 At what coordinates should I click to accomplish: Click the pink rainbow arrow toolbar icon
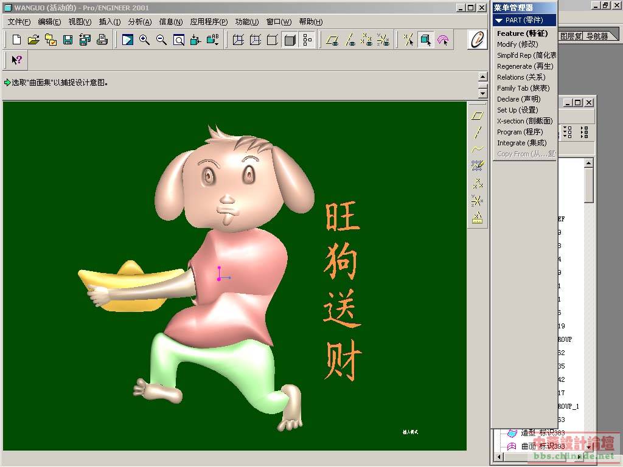tap(443, 40)
